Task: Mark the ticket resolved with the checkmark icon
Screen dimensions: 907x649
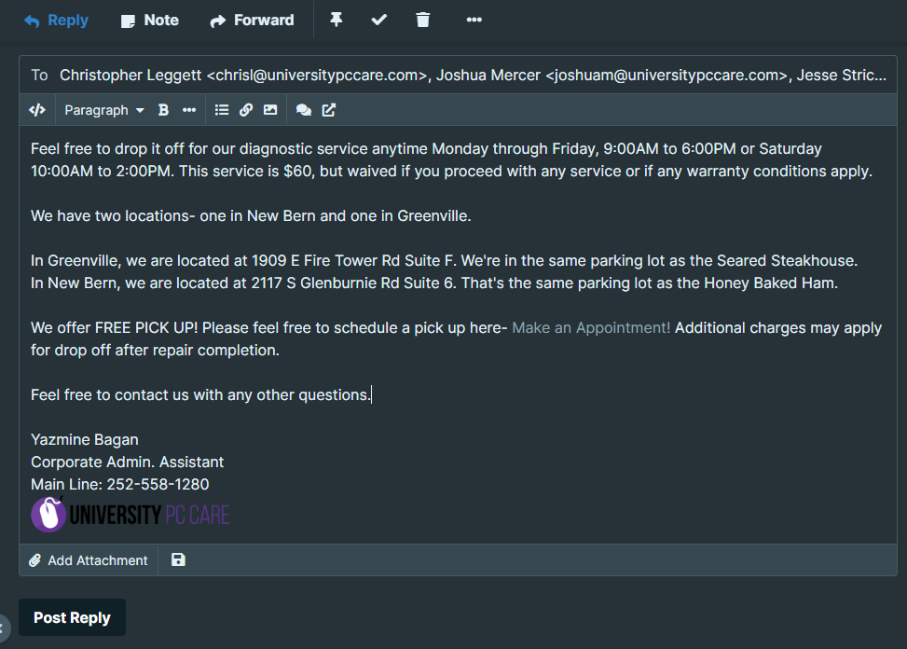Action: click(x=379, y=20)
